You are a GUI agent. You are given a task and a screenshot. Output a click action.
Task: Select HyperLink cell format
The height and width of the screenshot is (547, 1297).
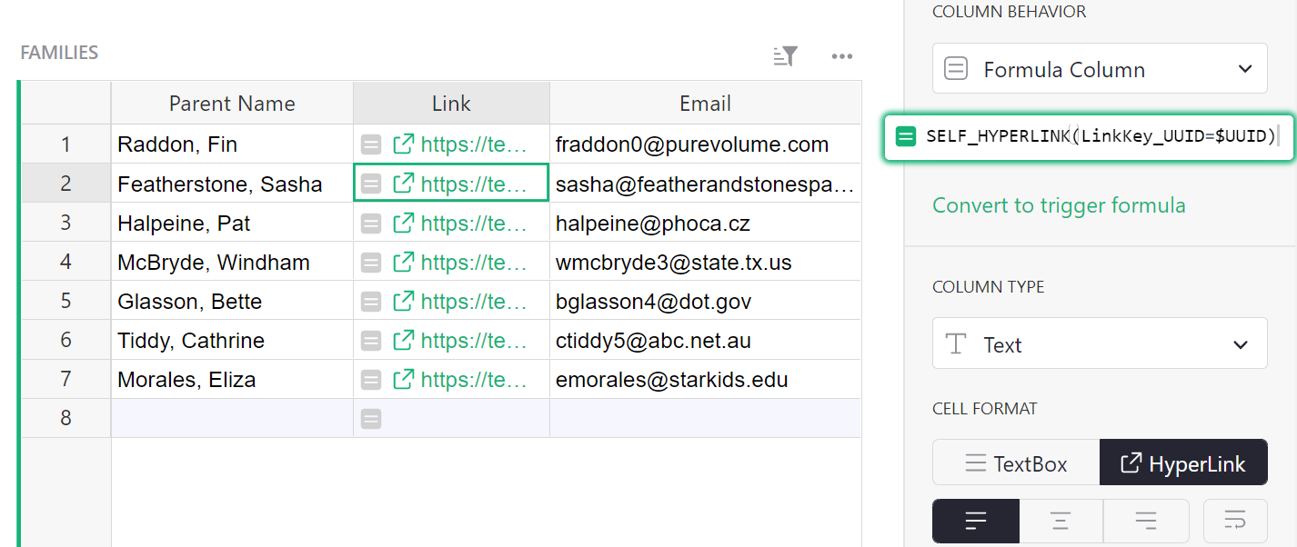(1182, 464)
